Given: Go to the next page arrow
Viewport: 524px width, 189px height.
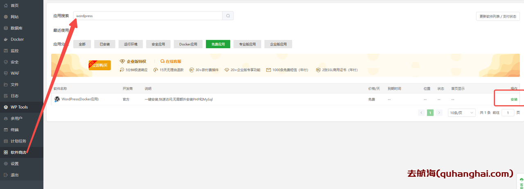Looking at the screenshot, I should click(439, 113).
